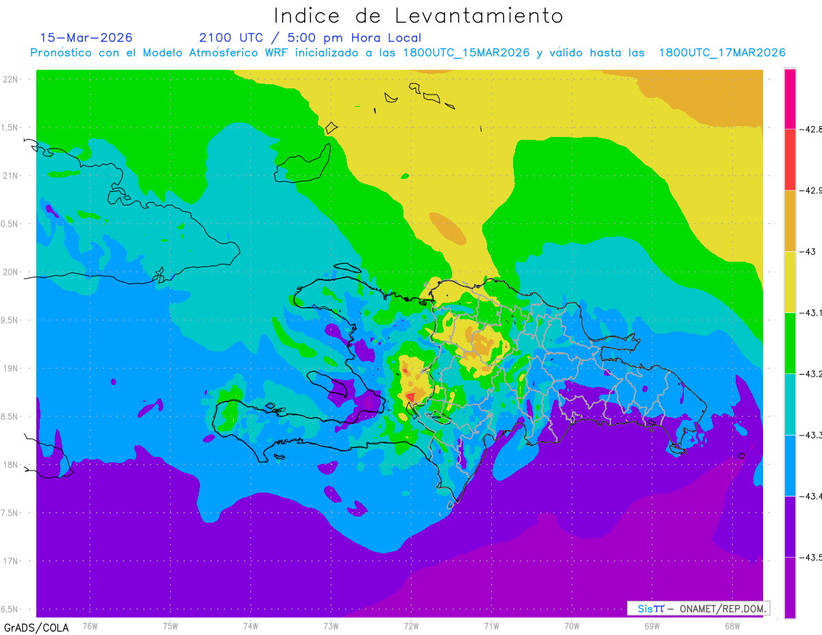
Task: Click the orange legend swatch between -42.9 and -43
Action: (x=790, y=221)
